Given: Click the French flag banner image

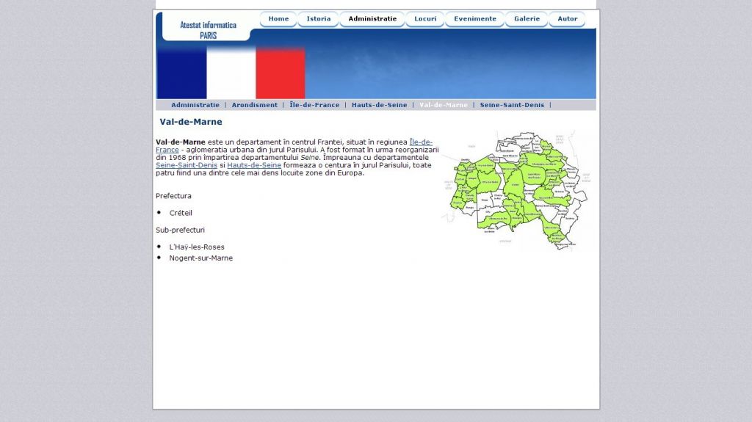Looking at the screenshot, I should (x=231, y=72).
